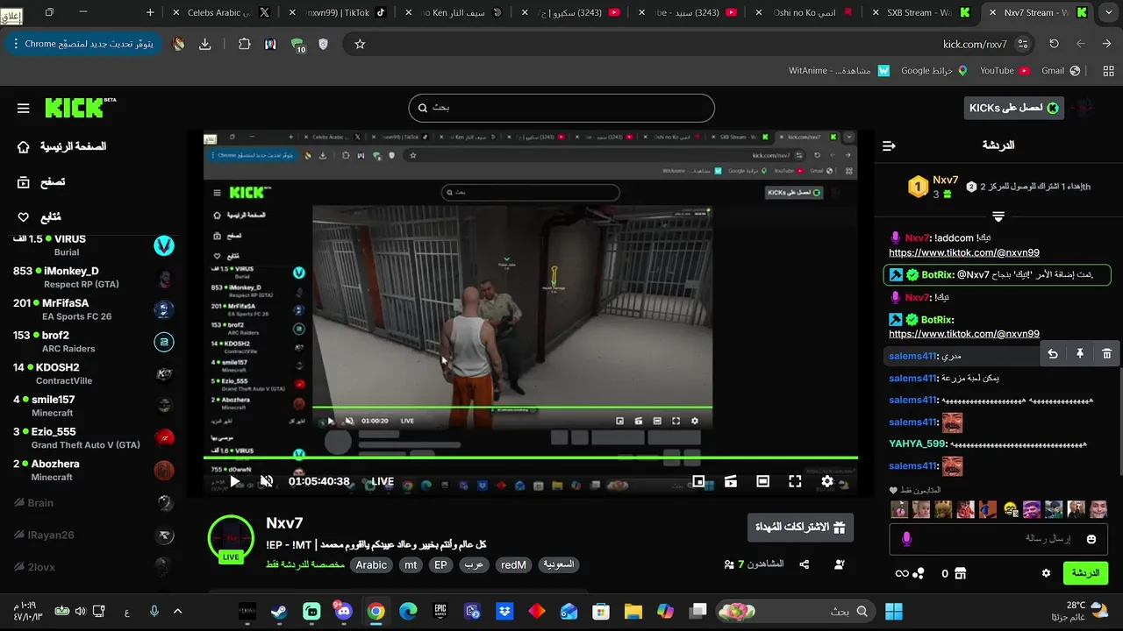Follow Nxv7 with the person icon
Screen dimensions: 1123x631
[840, 564]
